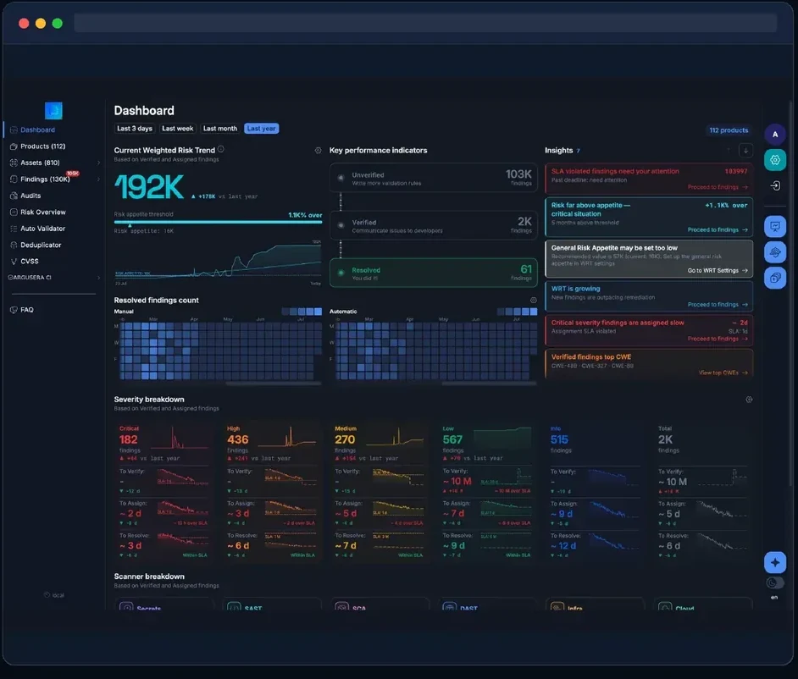Viewport: 798px width, 679px height.
Task: Click the Manual heatmap horizontal scrollbar
Action: 274,384
